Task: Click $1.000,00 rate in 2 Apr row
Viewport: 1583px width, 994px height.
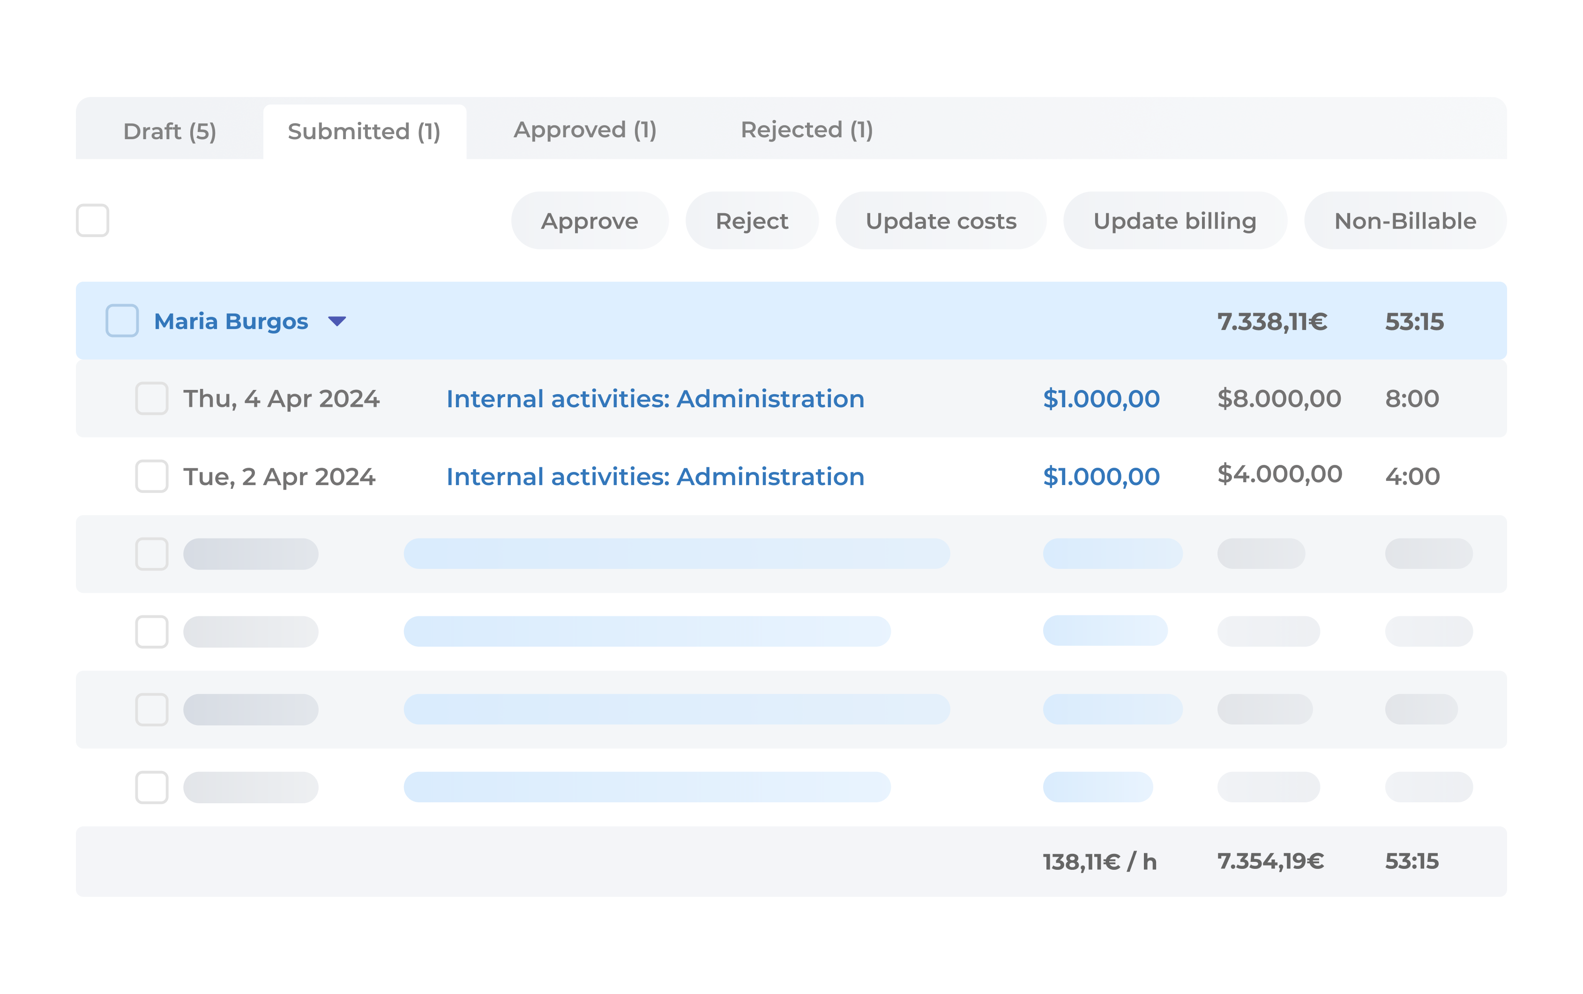Action: click(x=1101, y=477)
